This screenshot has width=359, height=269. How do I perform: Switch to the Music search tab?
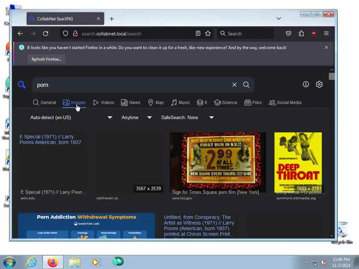pyautogui.click(x=181, y=103)
